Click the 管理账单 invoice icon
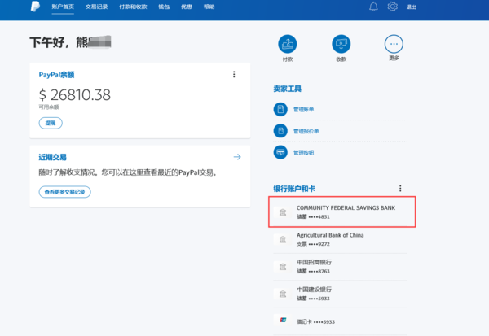 point(280,109)
